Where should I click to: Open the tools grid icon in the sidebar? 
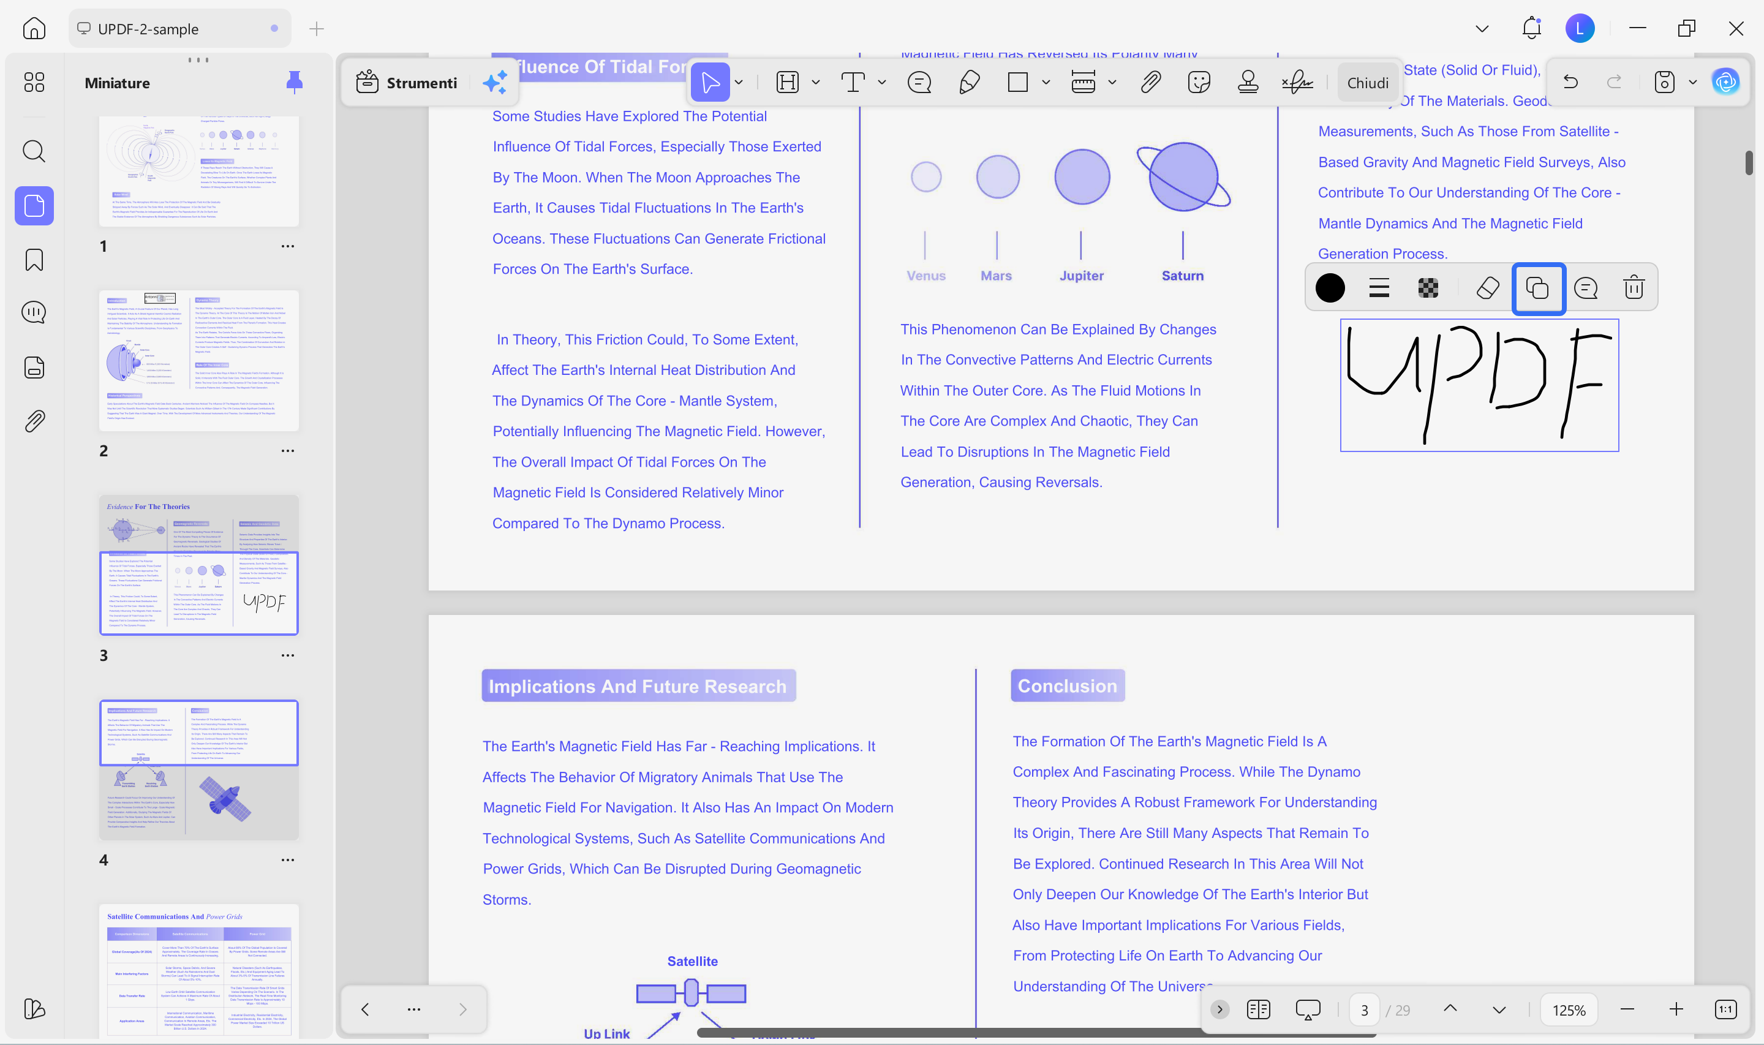pyautogui.click(x=34, y=83)
